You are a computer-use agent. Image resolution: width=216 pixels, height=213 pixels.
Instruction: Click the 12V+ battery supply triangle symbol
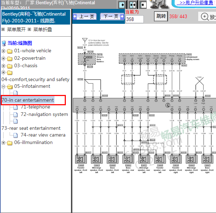pyautogui.click(x=85, y=40)
